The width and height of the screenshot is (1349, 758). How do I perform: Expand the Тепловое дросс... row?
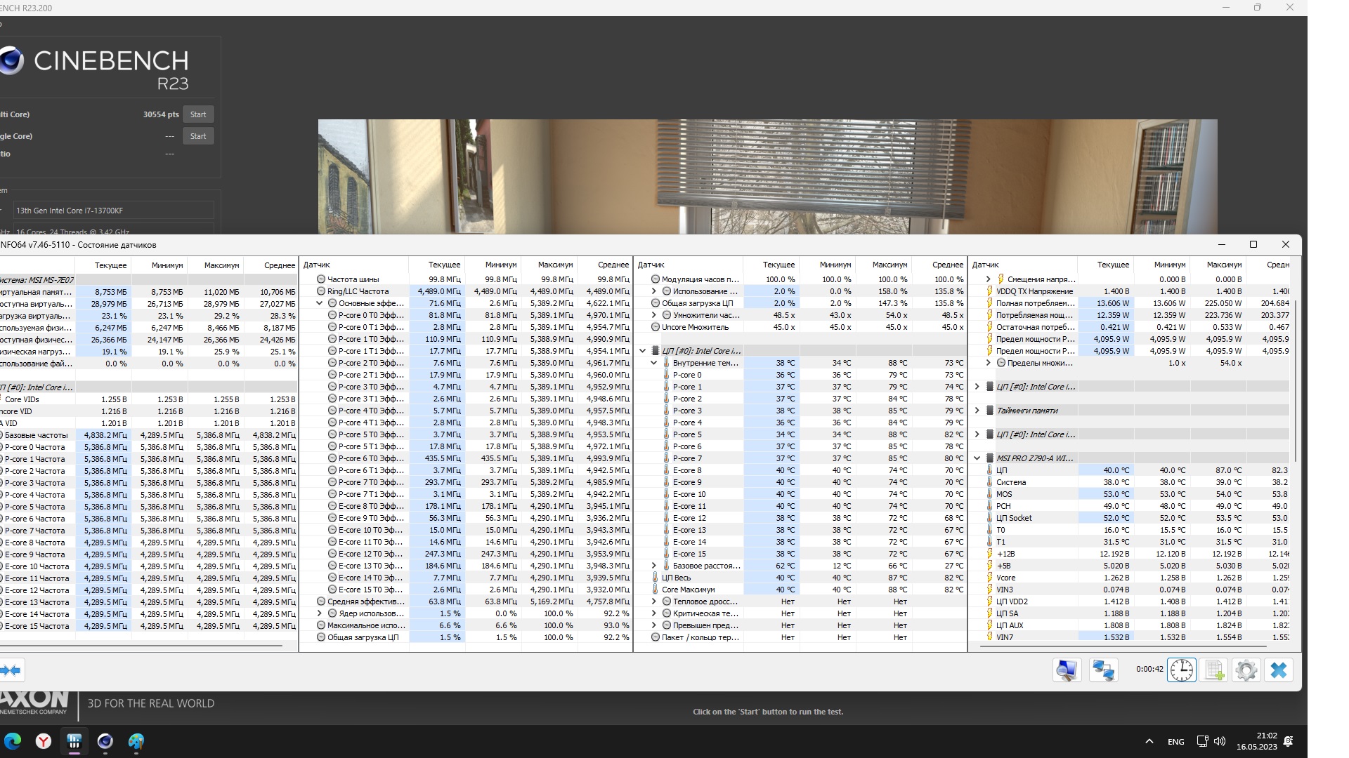(654, 601)
